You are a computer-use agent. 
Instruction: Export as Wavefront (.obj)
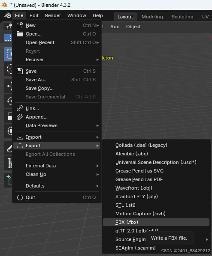coord(156,188)
